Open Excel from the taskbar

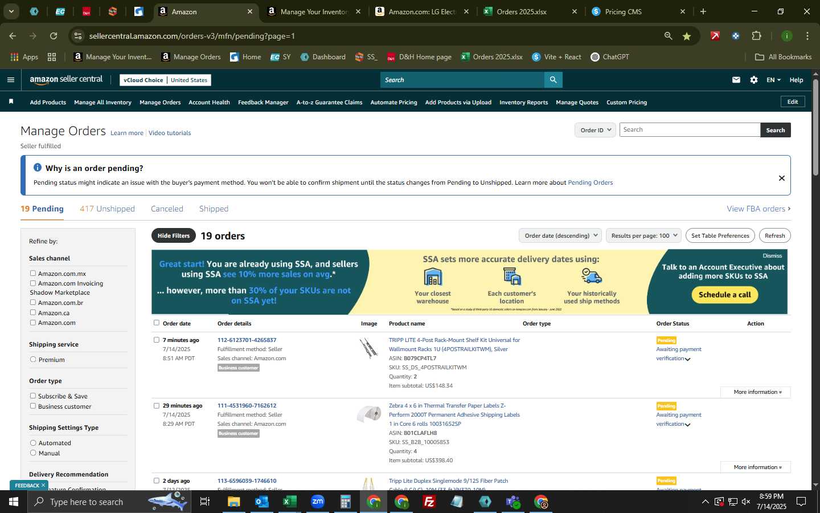[290, 502]
